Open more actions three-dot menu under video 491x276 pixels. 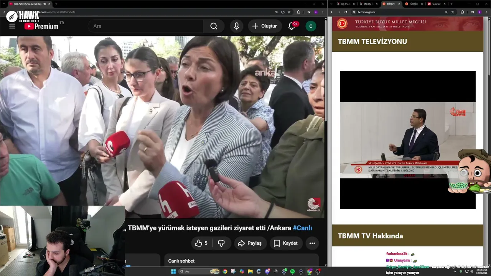(x=312, y=243)
